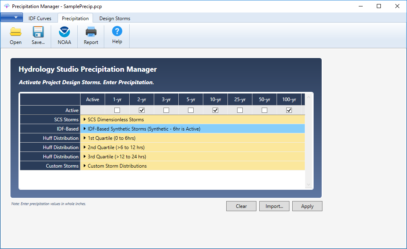The height and width of the screenshot is (249, 407).
Task: Switch to the IDF Curves tab
Action: 40,18
